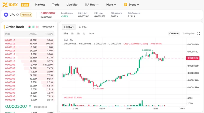This screenshot has width=204, height=113.
Task: Select the 1d timeframe
Action: point(84,34)
